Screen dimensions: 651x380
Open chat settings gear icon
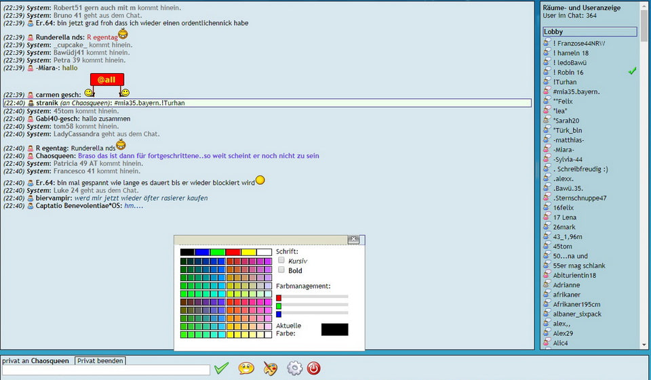[294, 368]
